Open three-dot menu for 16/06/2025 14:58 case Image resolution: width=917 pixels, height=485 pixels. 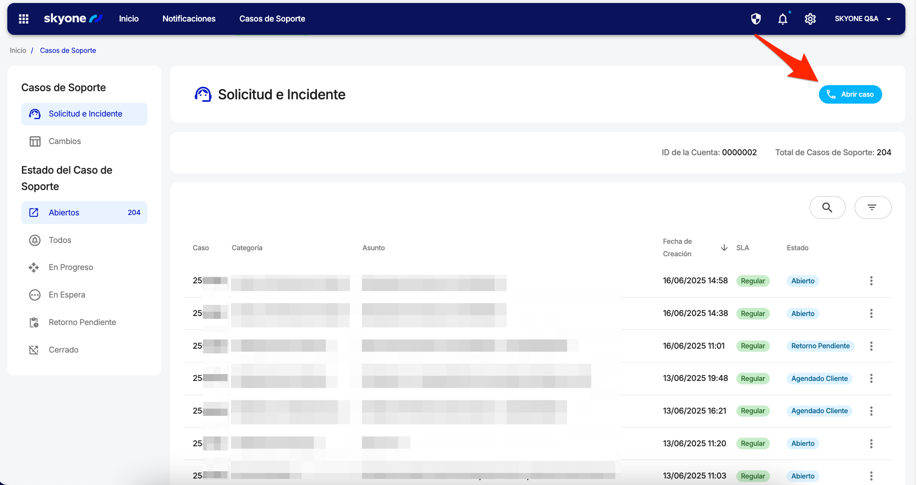pyautogui.click(x=871, y=281)
